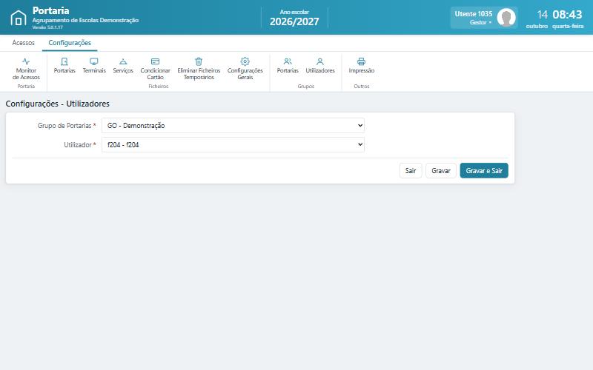Image resolution: width=593 pixels, height=370 pixels.
Task: Open Portarias in the Grupos section
Action: (288, 66)
